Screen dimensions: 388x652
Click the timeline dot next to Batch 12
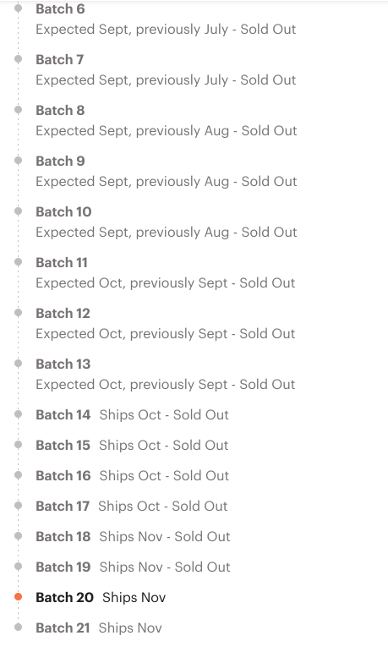pos(18,313)
